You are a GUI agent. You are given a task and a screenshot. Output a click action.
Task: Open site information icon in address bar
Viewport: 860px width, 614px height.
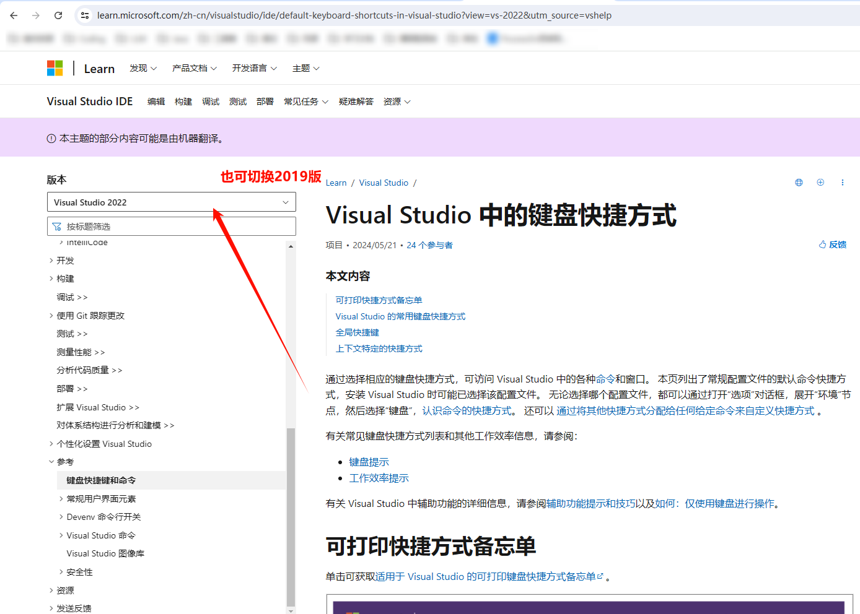[x=85, y=15]
